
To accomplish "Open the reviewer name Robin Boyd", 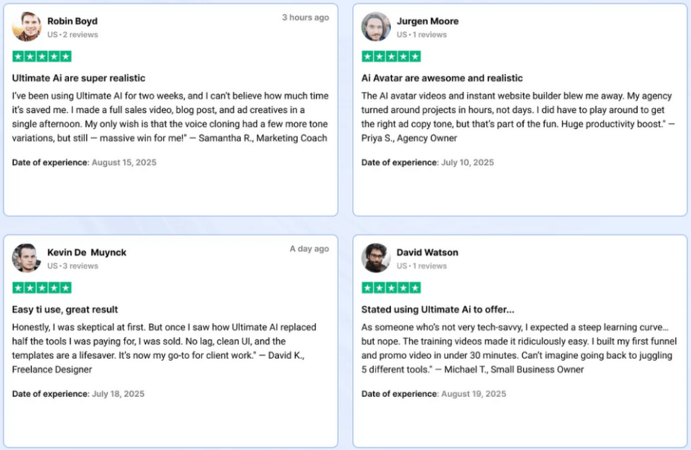I will click(x=72, y=21).
